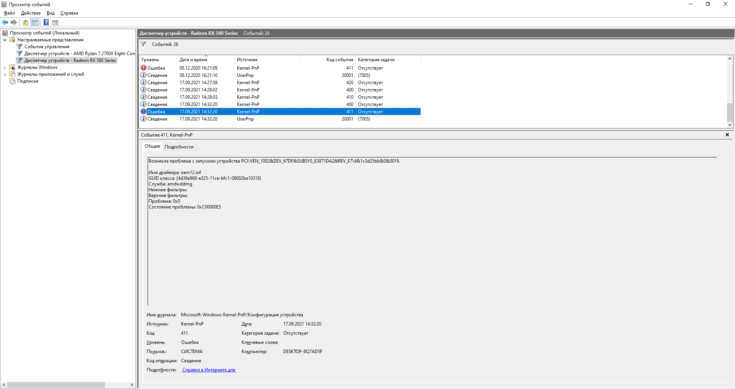Viewport: 735px width, 389px height.
Task: Click the info icon of the 17.09.2021 14:28:03 event
Action: pos(144,97)
